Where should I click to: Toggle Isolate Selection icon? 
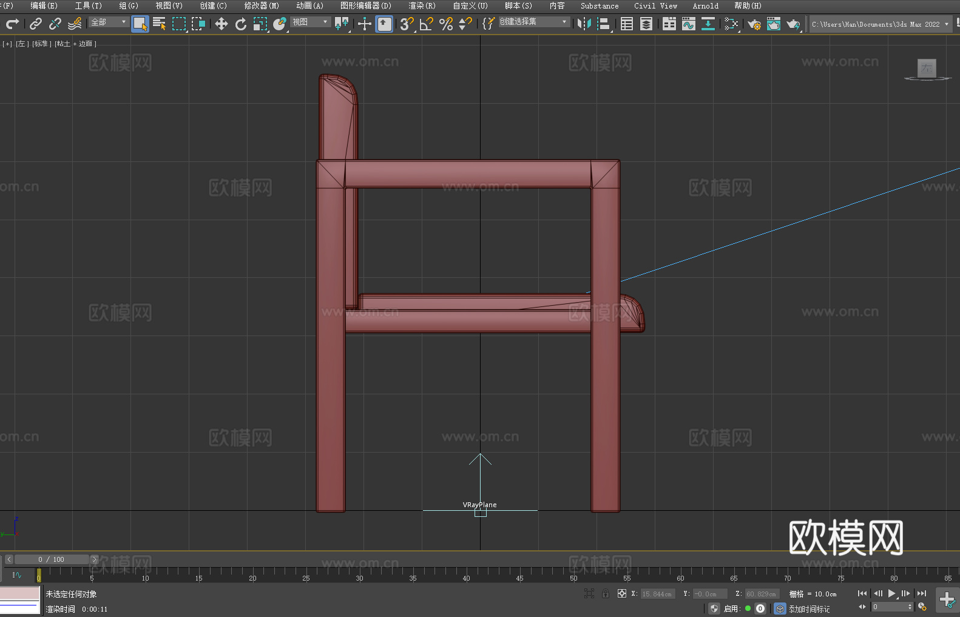click(x=589, y=593)
